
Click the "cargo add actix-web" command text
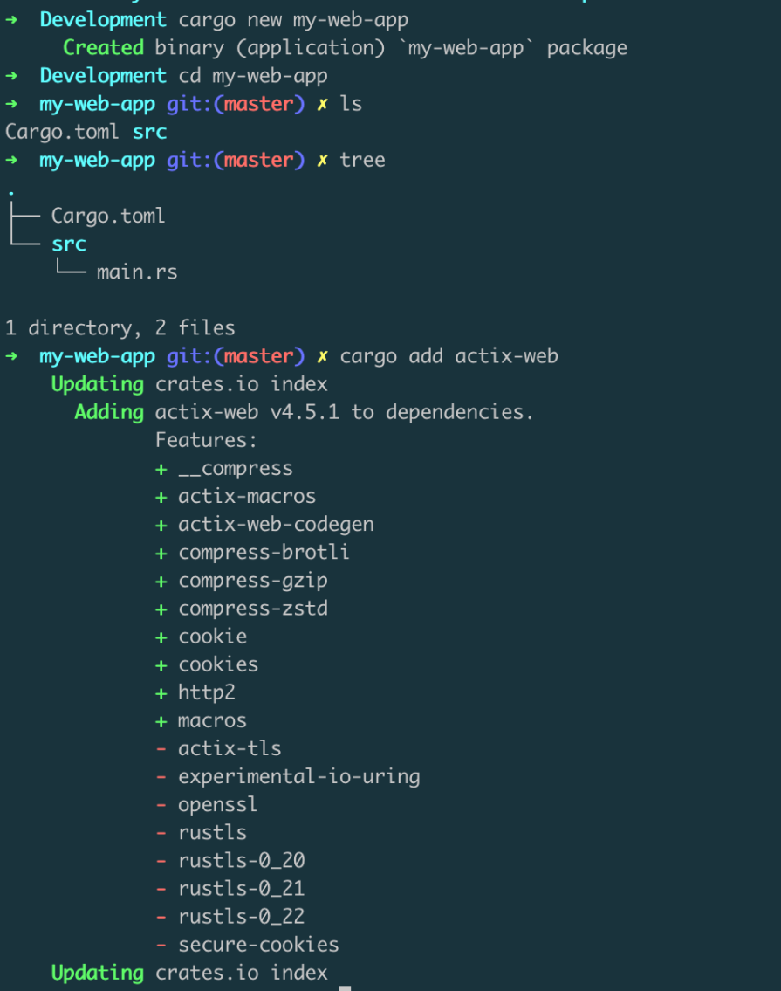point(449,356)
